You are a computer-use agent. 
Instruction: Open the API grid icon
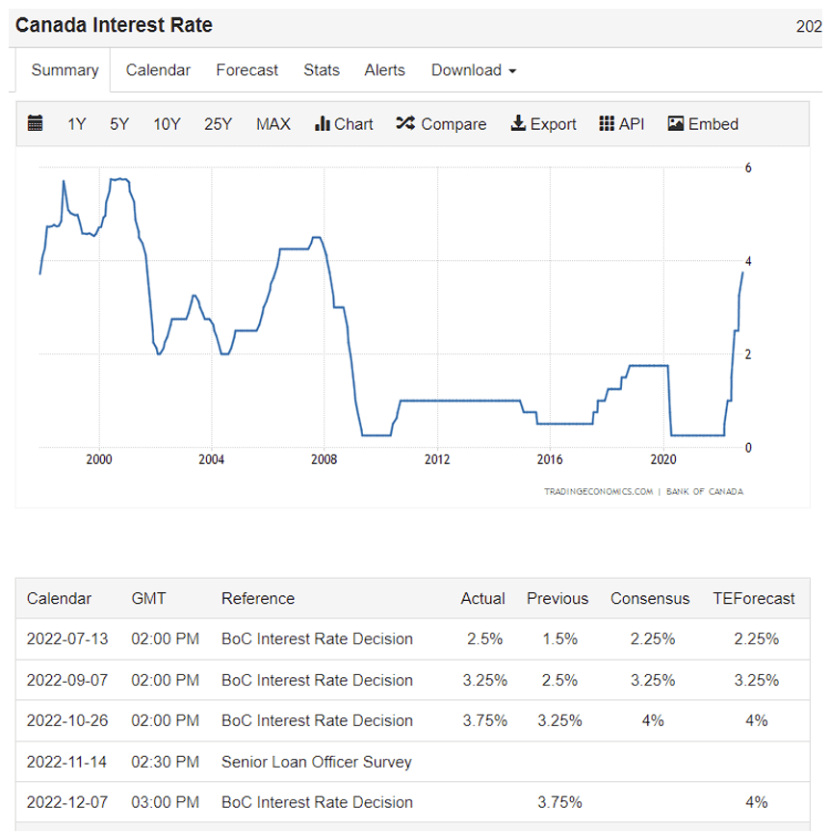click(x=607, y=123)
